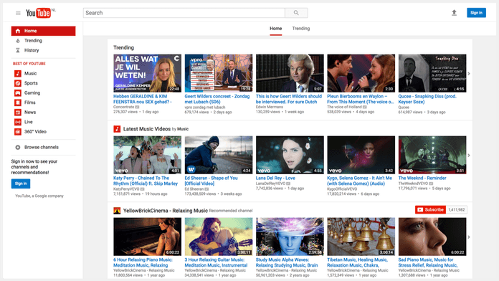Screen dimensions: 499x281
Task: Open Music in Best of YouTube
Action: tap(31, 74)
